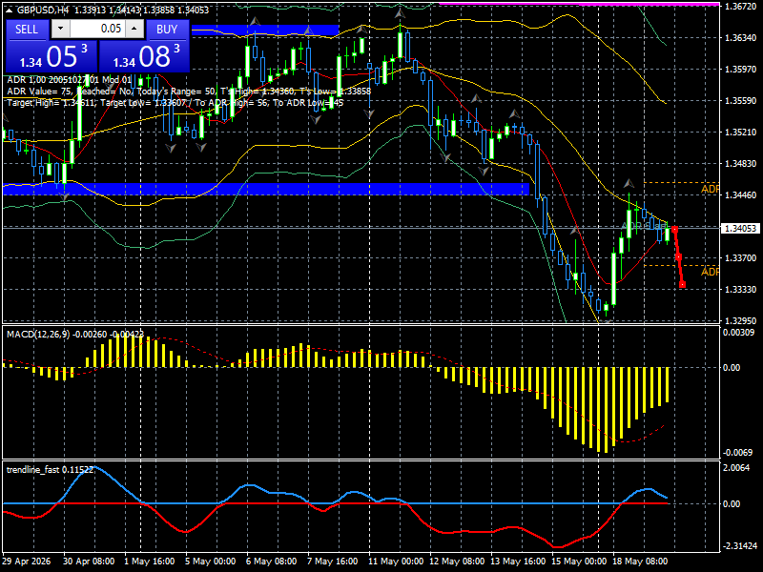Viewport: 763px width, 572px height.
Task: Click the SELL button
Action: [x=27, y=30]
